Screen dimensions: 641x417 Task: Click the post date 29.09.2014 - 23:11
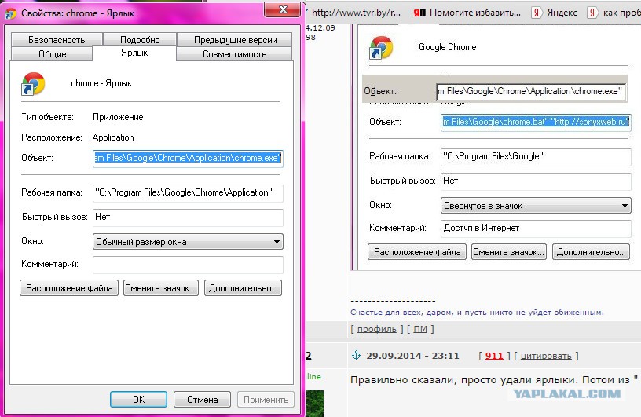coord(412,356)
